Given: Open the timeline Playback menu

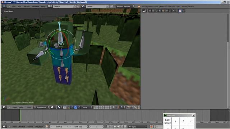Looking at the screenshot, I should 39,126.
